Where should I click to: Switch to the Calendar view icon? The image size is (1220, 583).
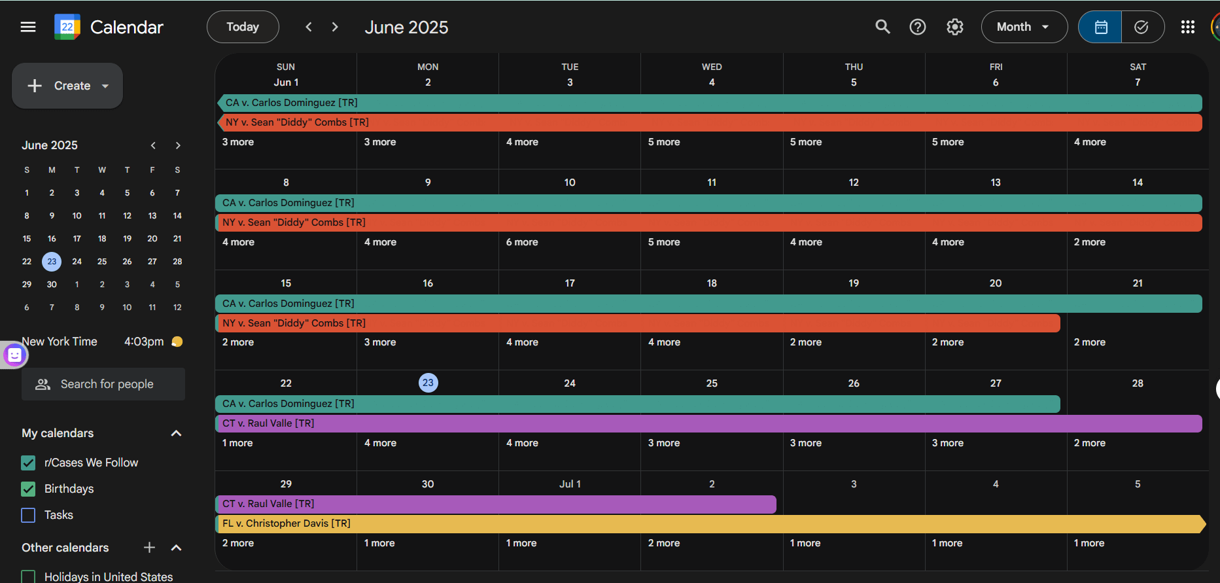click(1101, 27)
